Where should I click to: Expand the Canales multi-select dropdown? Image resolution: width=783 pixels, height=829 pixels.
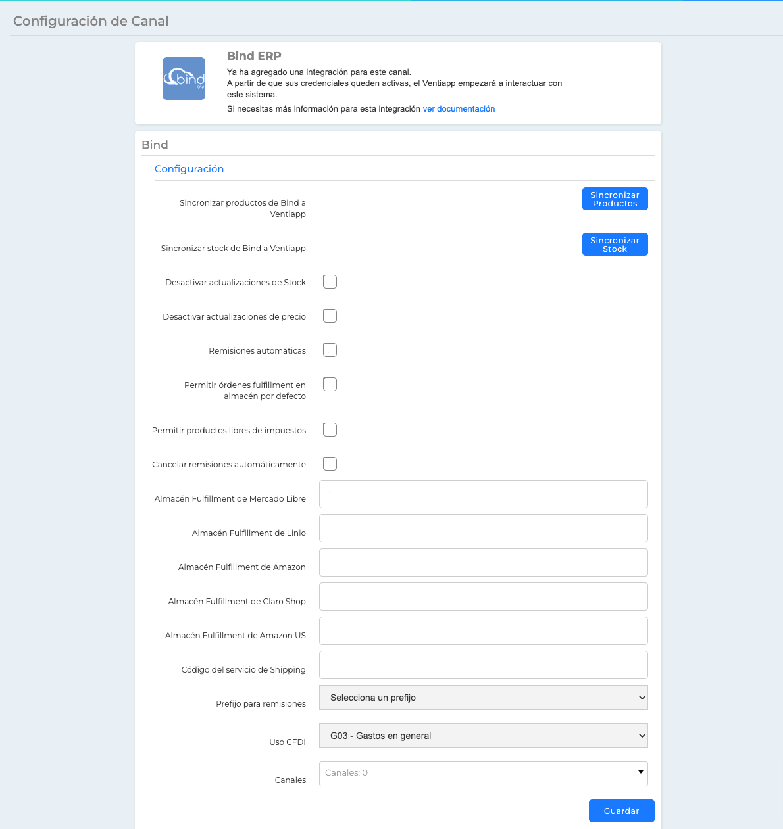[x=483, y=774]
